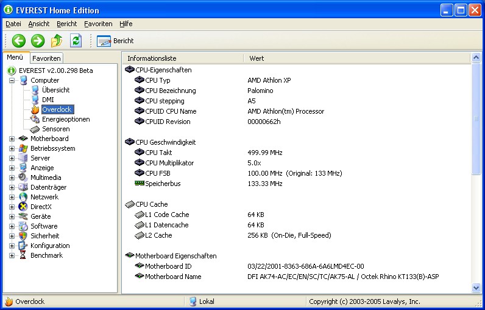Click the Netzwerk globe icon
The width and height of the screenshot is (485, 310).
(x=23, y=197)
